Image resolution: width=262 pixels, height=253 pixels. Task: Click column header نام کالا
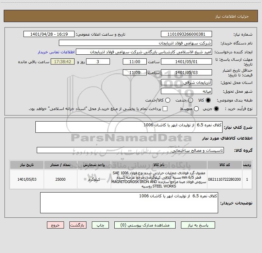159,165
